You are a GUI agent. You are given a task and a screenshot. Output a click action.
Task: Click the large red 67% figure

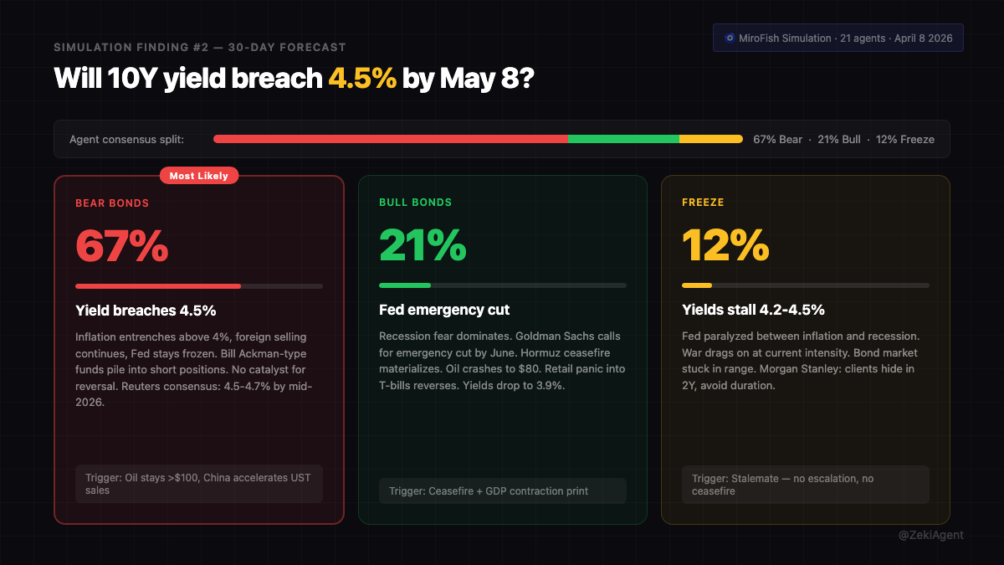(x=122, y=246)
